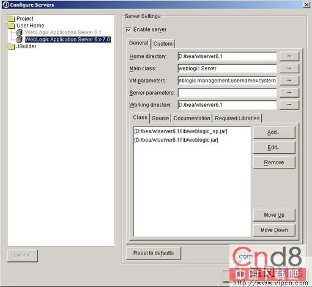Viewport: 312px width, 287px height.
Task: Click Server parameters ellipsis button
Action: click(x=289, y=93)
